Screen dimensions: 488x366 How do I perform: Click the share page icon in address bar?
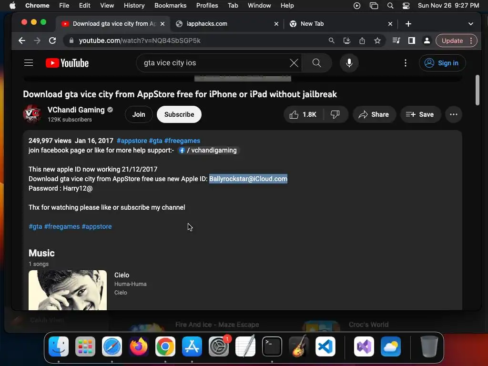(362, 41)
